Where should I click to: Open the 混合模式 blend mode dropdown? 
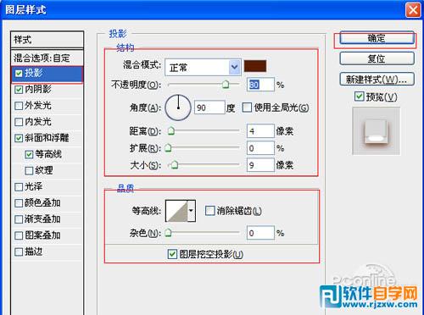203,67
